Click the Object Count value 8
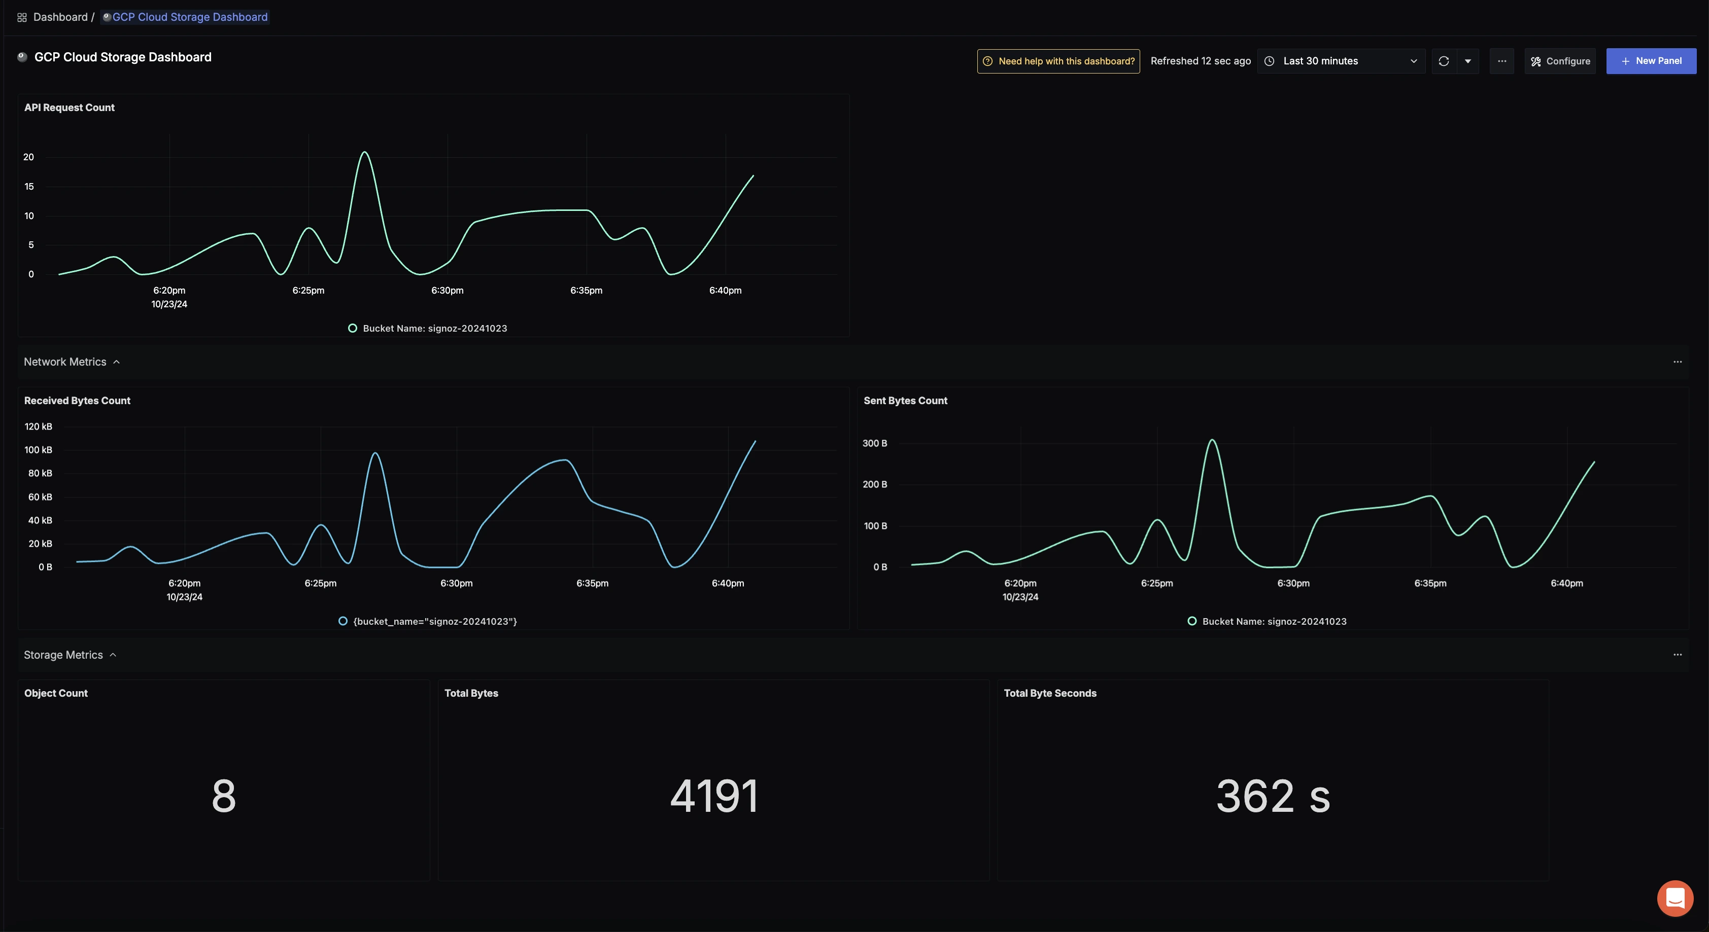Screen dimensions: 1709x932 (224, 796)
